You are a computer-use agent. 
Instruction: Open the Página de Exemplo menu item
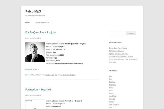click(x=42, y=22)
